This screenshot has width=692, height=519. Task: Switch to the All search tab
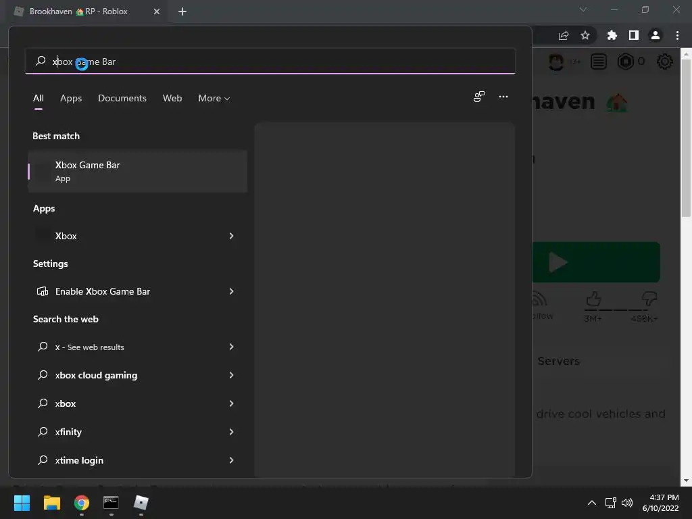click(x=39, y=99)
